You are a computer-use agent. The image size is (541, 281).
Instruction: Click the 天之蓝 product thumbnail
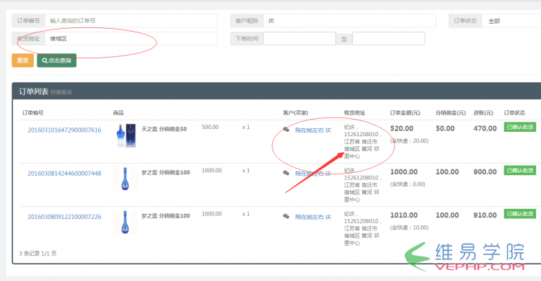126,135
